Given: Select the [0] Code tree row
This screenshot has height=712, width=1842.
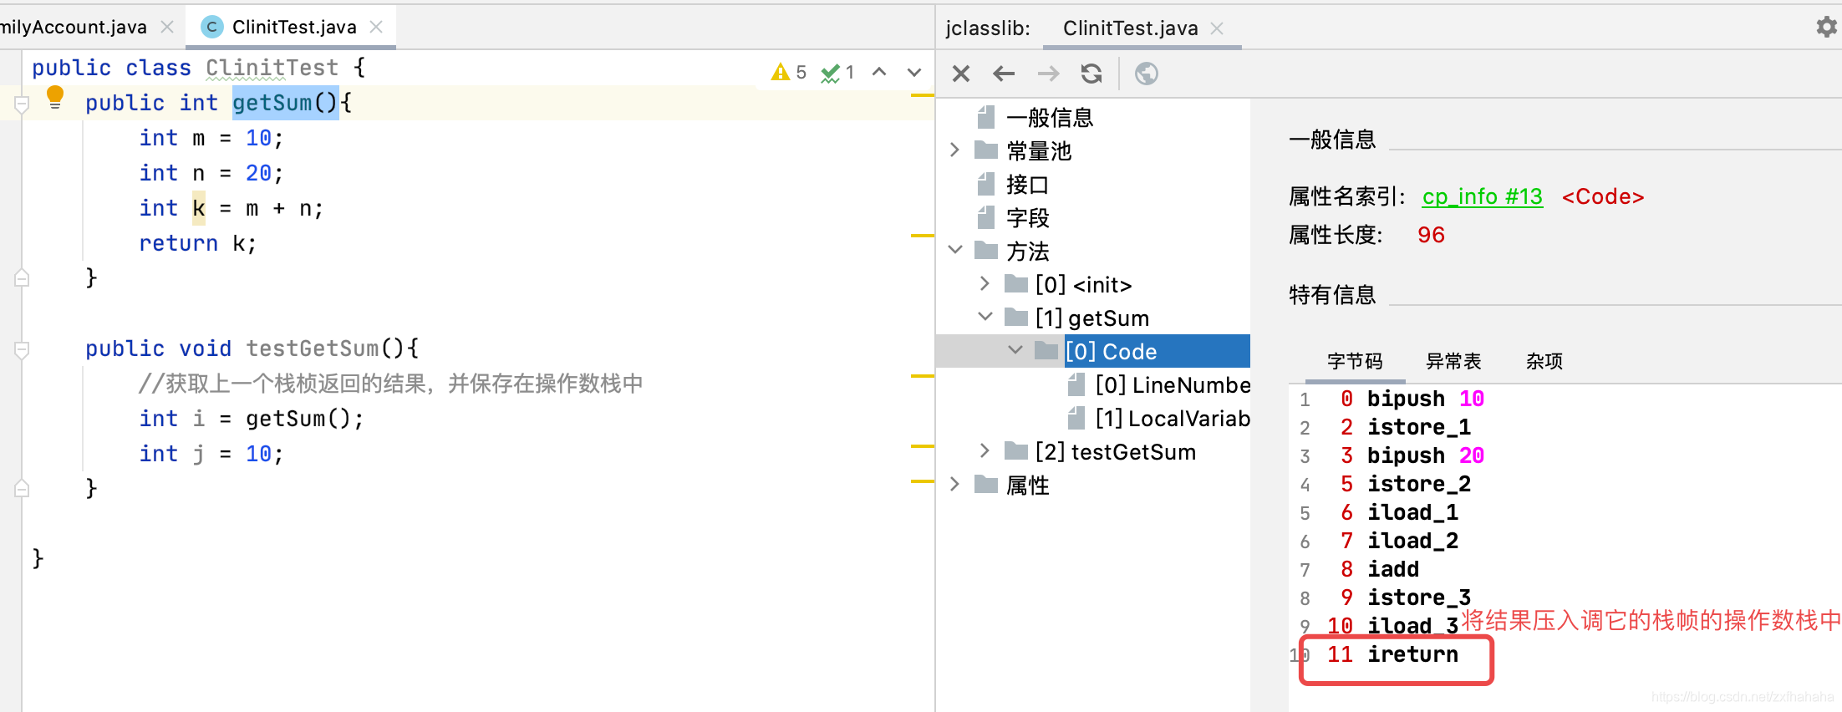Looking at the screenshot, I should (x=1093, y=351).
